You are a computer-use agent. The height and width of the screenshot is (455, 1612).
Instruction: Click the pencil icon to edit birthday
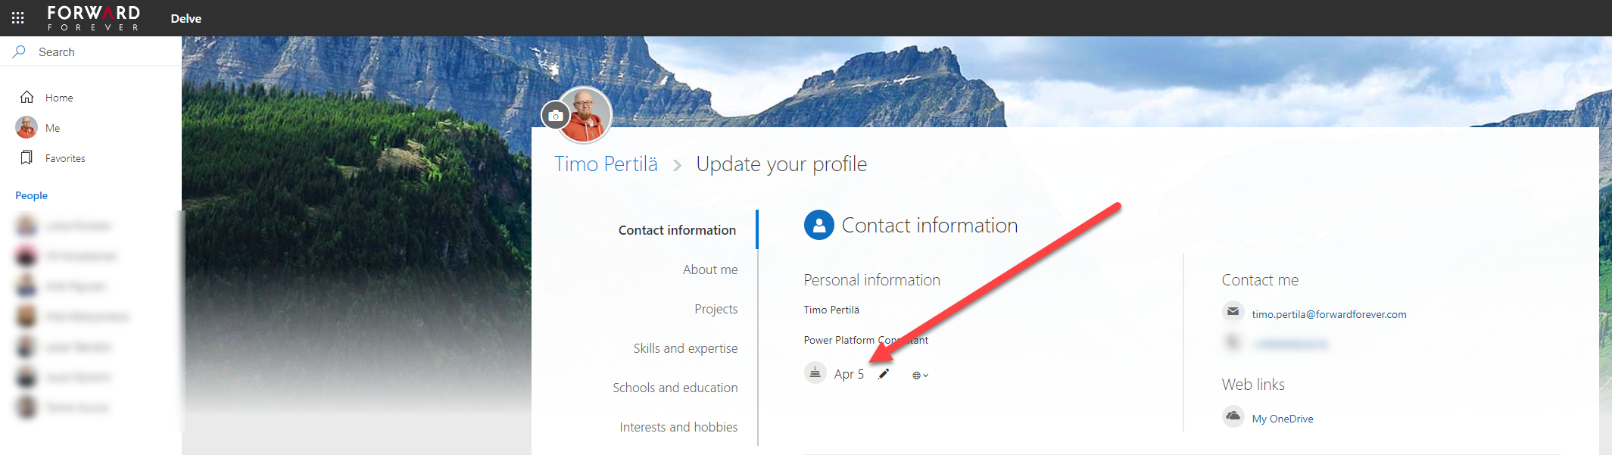point(884,374)
